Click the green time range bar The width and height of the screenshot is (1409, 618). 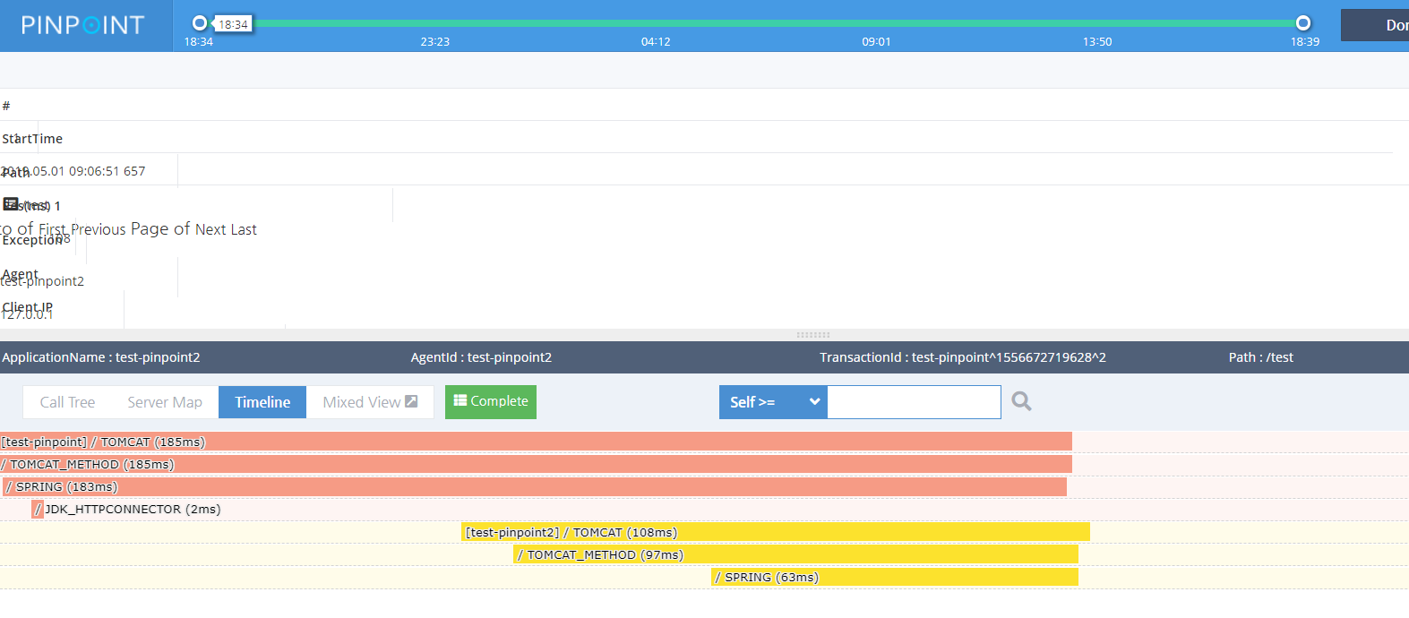[x=752, y=23]
